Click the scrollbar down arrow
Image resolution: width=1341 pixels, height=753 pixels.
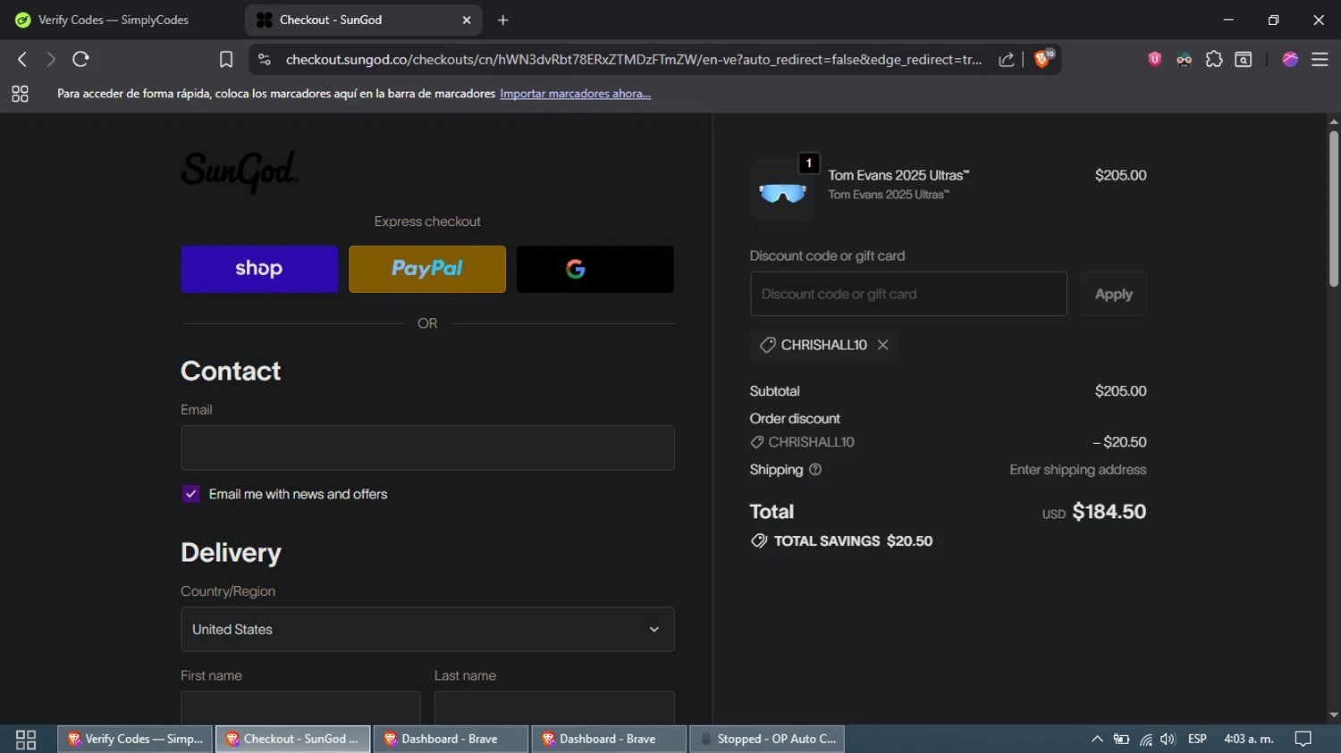(x=1334, y=715)
